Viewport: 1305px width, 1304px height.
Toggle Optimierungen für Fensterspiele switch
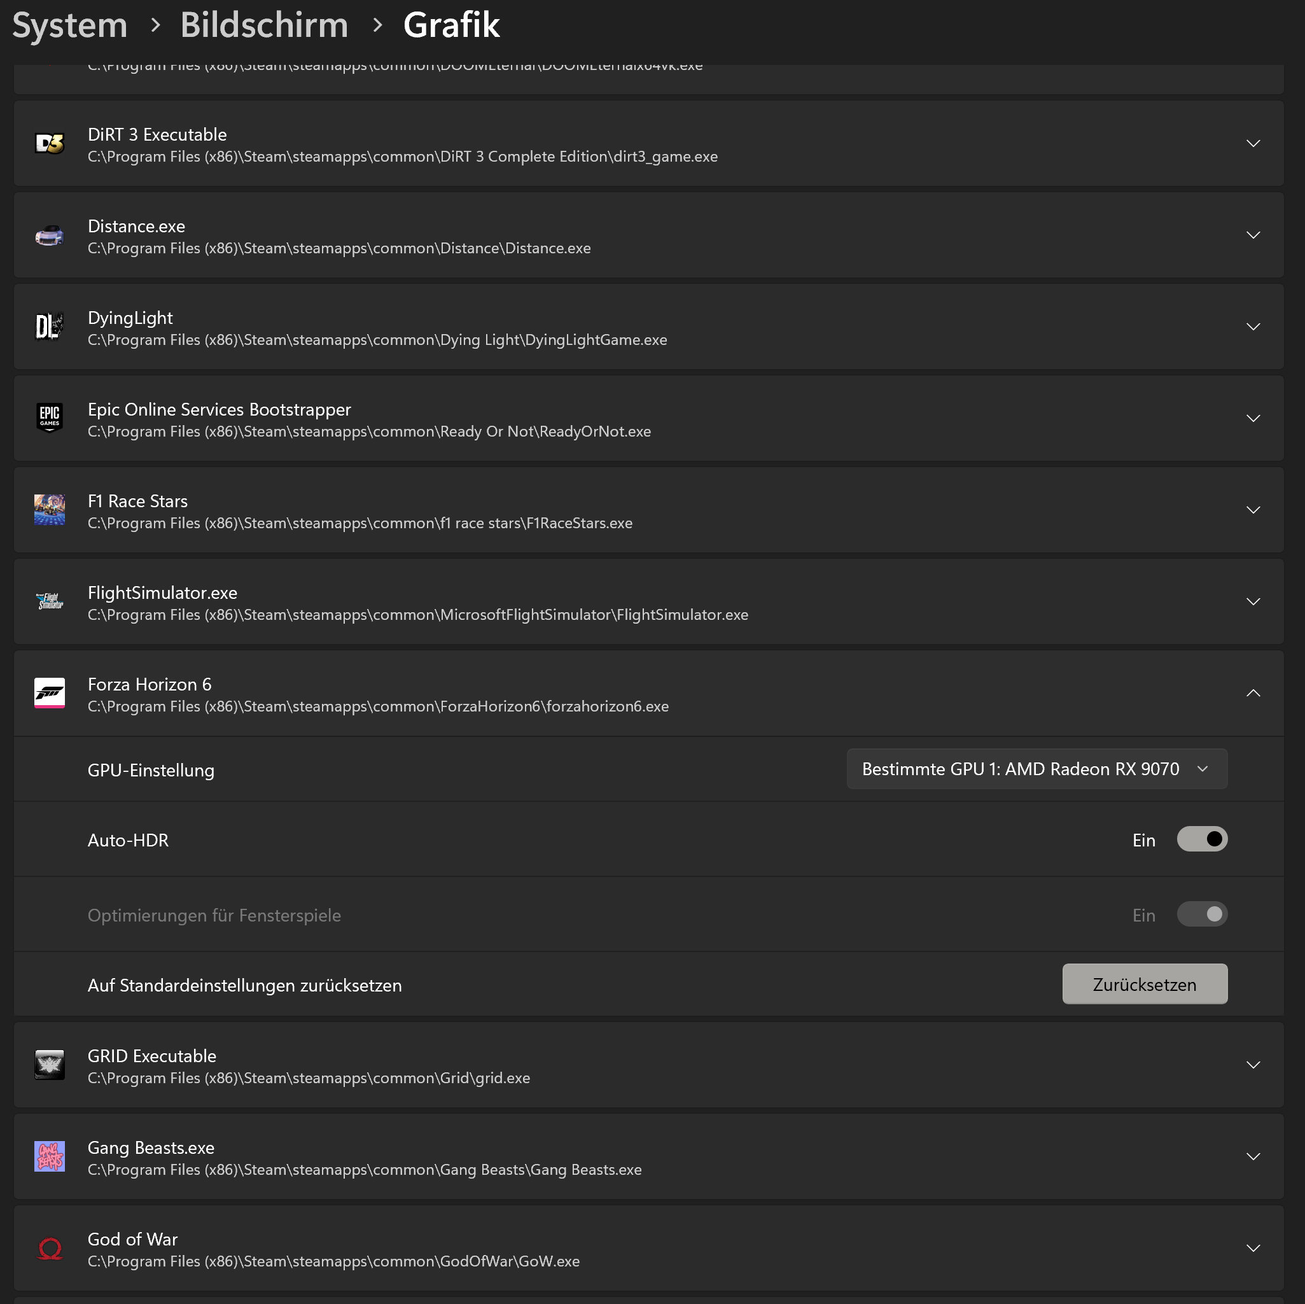1202,914
